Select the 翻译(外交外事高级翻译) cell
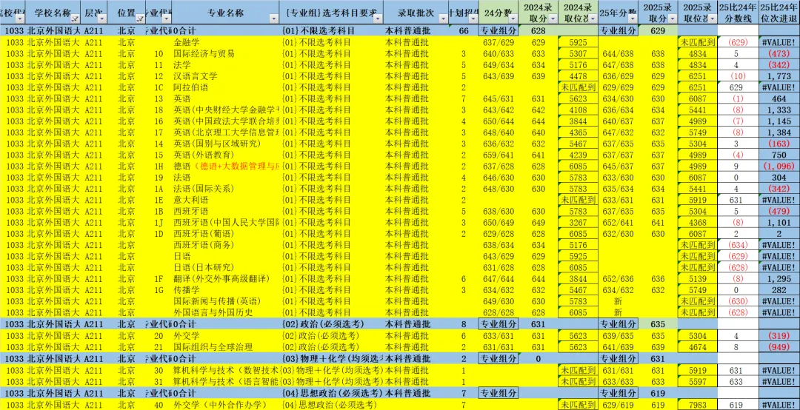This screenshot has height=410, width=800. pos(225,278)
